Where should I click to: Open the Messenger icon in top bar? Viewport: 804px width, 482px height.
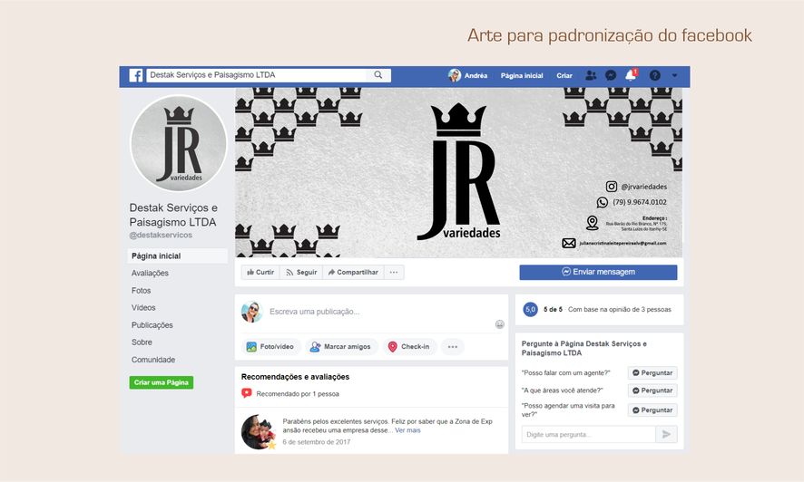(611, 75)
